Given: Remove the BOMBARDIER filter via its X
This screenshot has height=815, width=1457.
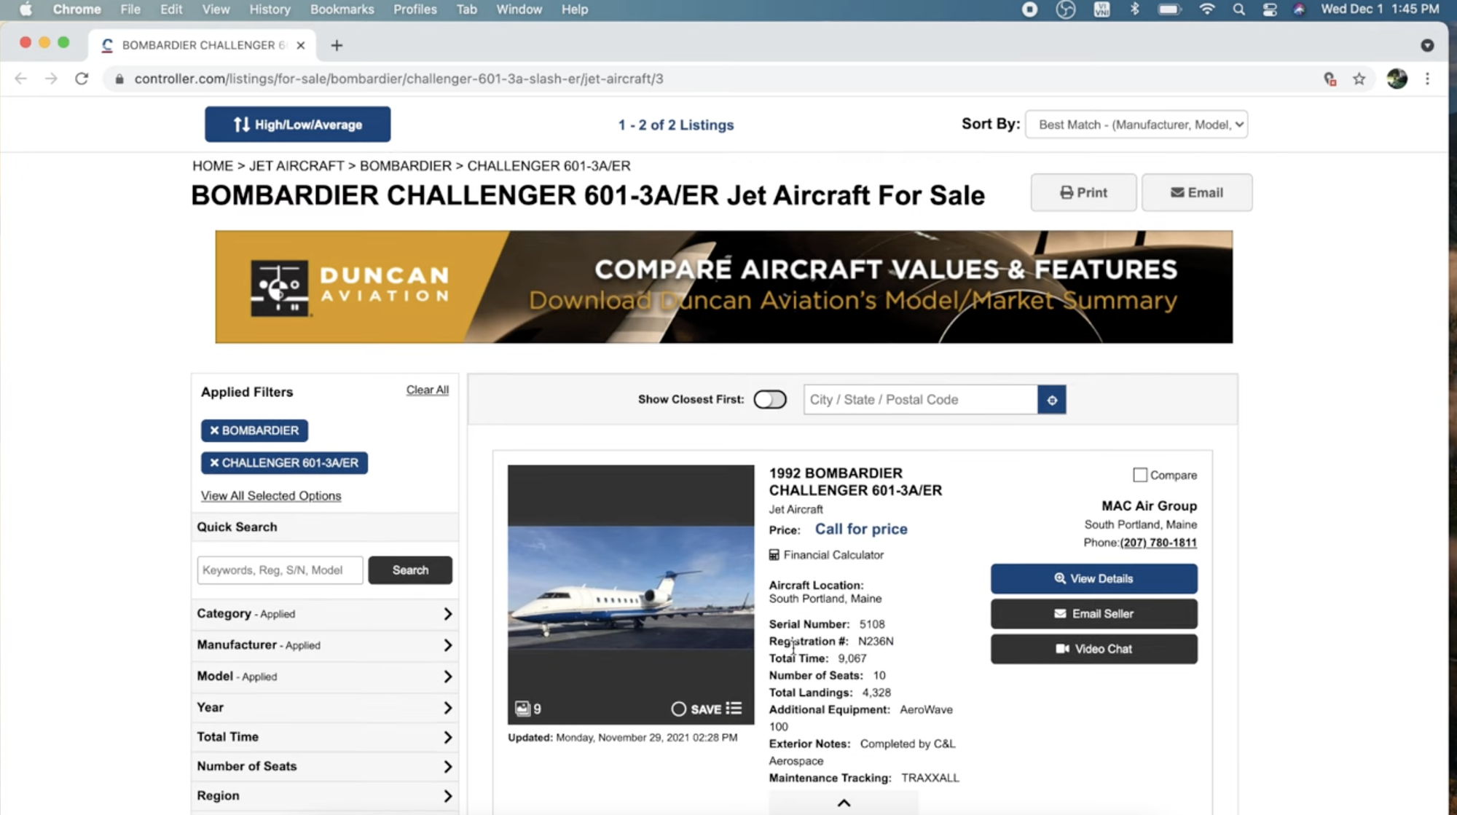Looking at the screenshot, I should pos(214,430).
